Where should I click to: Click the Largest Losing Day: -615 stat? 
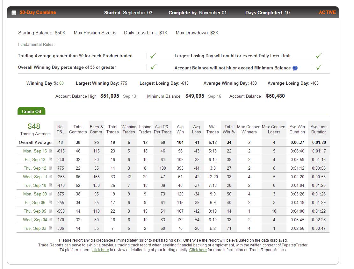(x=164, y=83)
